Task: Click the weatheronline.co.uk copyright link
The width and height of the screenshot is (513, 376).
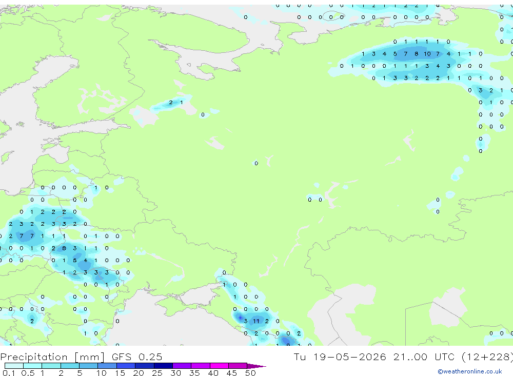Action: click(470, 371)
